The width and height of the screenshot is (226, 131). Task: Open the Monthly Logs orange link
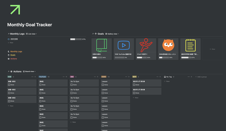coord(16,51)
